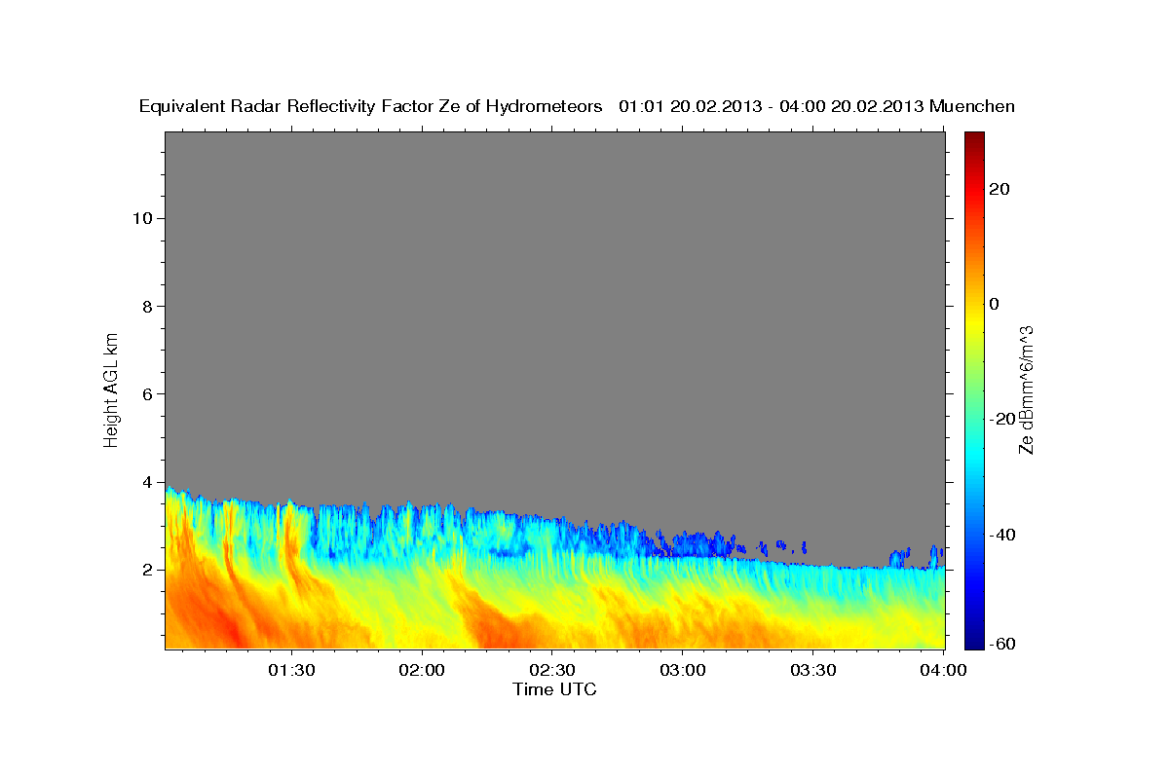This screenshot has height=779, width=1169.
Task: Click the '02:00' time tick label
Action: tap(422, 671)
